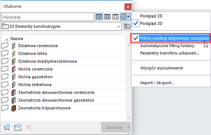Expand the Zastosuj button dropdown arrow
211x135 pixels.
[129, 127]
